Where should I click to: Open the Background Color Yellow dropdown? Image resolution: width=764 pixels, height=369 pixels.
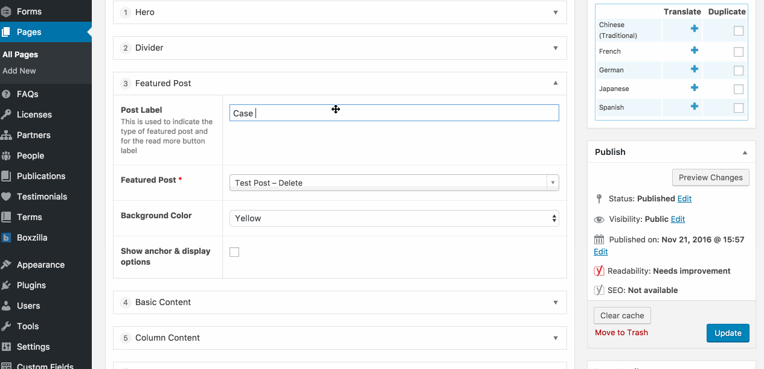click(x=394, y=218)
